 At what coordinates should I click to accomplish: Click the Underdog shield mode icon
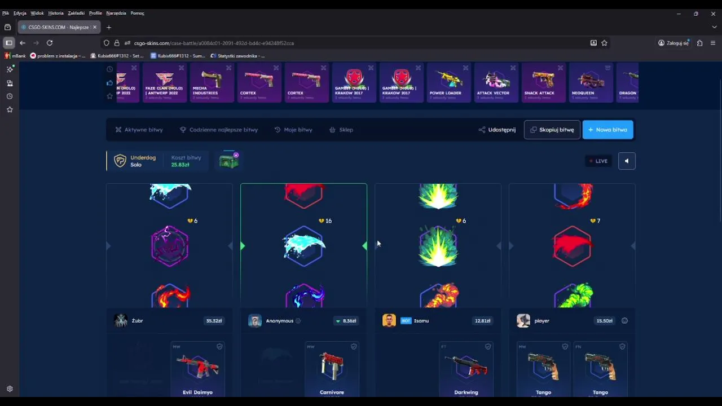[x=120, y=161]
